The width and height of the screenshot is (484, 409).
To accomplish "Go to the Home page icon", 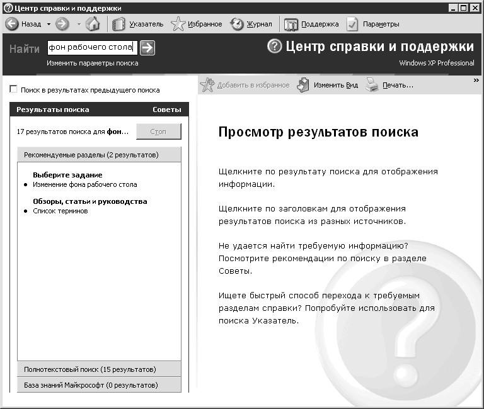I will (x=93, y=25).
